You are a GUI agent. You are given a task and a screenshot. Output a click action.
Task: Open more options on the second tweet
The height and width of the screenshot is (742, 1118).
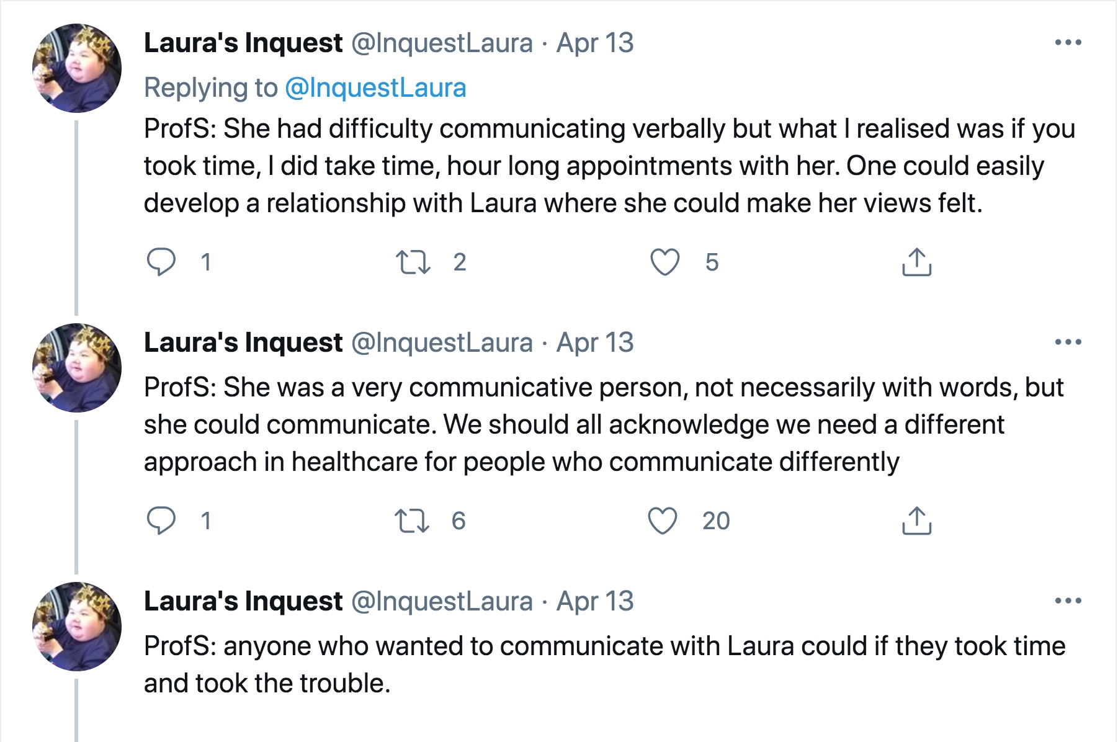(1068, 342)
